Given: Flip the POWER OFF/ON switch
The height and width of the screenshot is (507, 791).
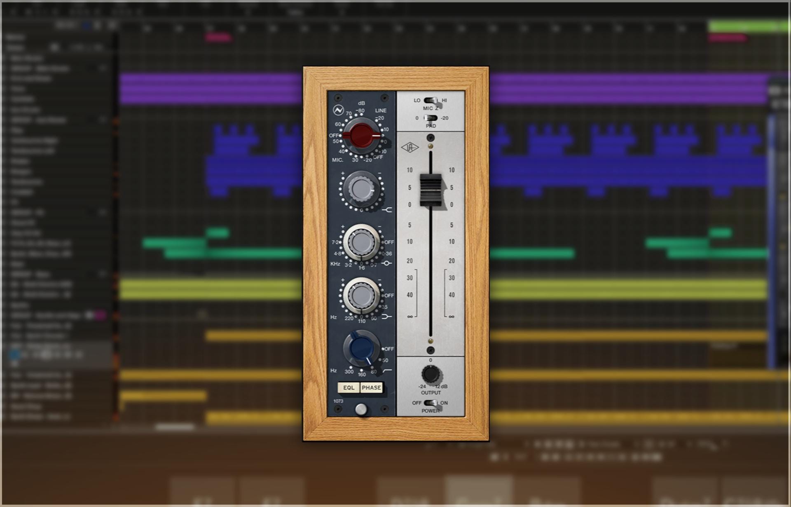Looking at the screenshot, I should tap(431, 403).
